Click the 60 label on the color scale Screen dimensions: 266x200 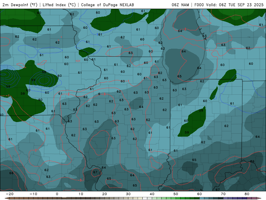click(199, 194)
